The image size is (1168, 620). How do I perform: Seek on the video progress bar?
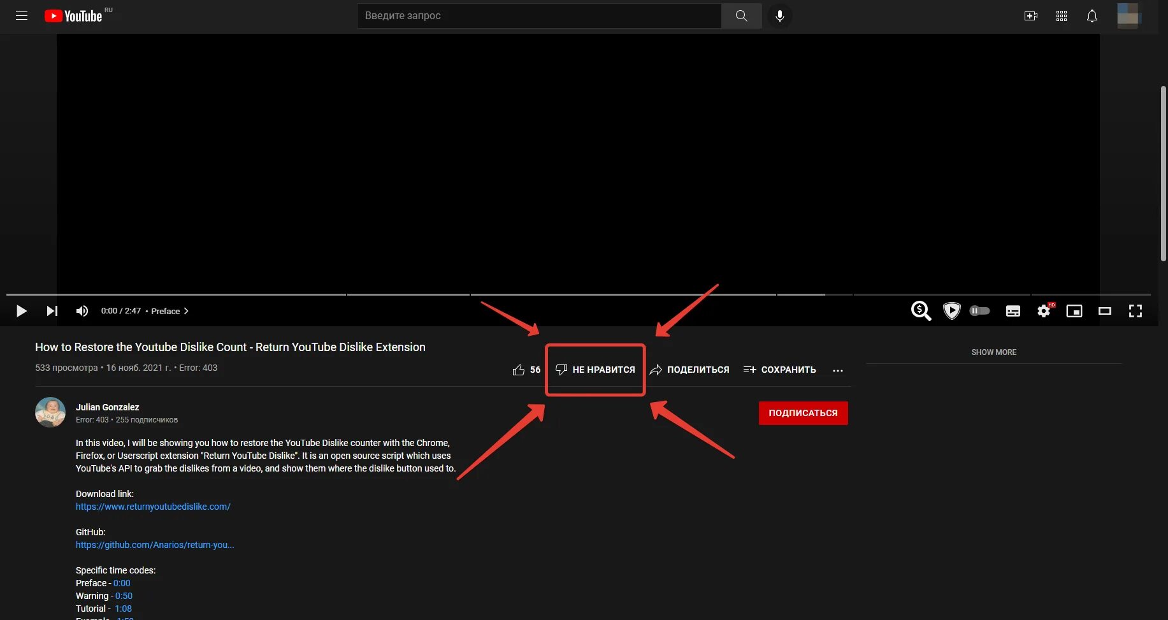pyautogui.click(x=579, y=294)
